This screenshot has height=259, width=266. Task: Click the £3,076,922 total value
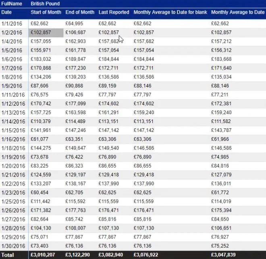pyautogui.click(x=146, y=255)
